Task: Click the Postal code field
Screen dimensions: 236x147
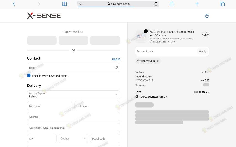Action: coord(105,138)
